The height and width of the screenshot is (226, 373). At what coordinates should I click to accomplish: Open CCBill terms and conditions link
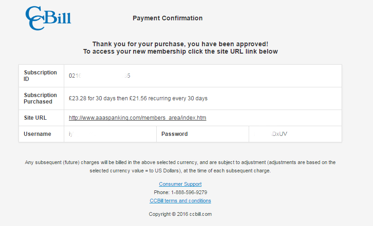pos(180,201)
